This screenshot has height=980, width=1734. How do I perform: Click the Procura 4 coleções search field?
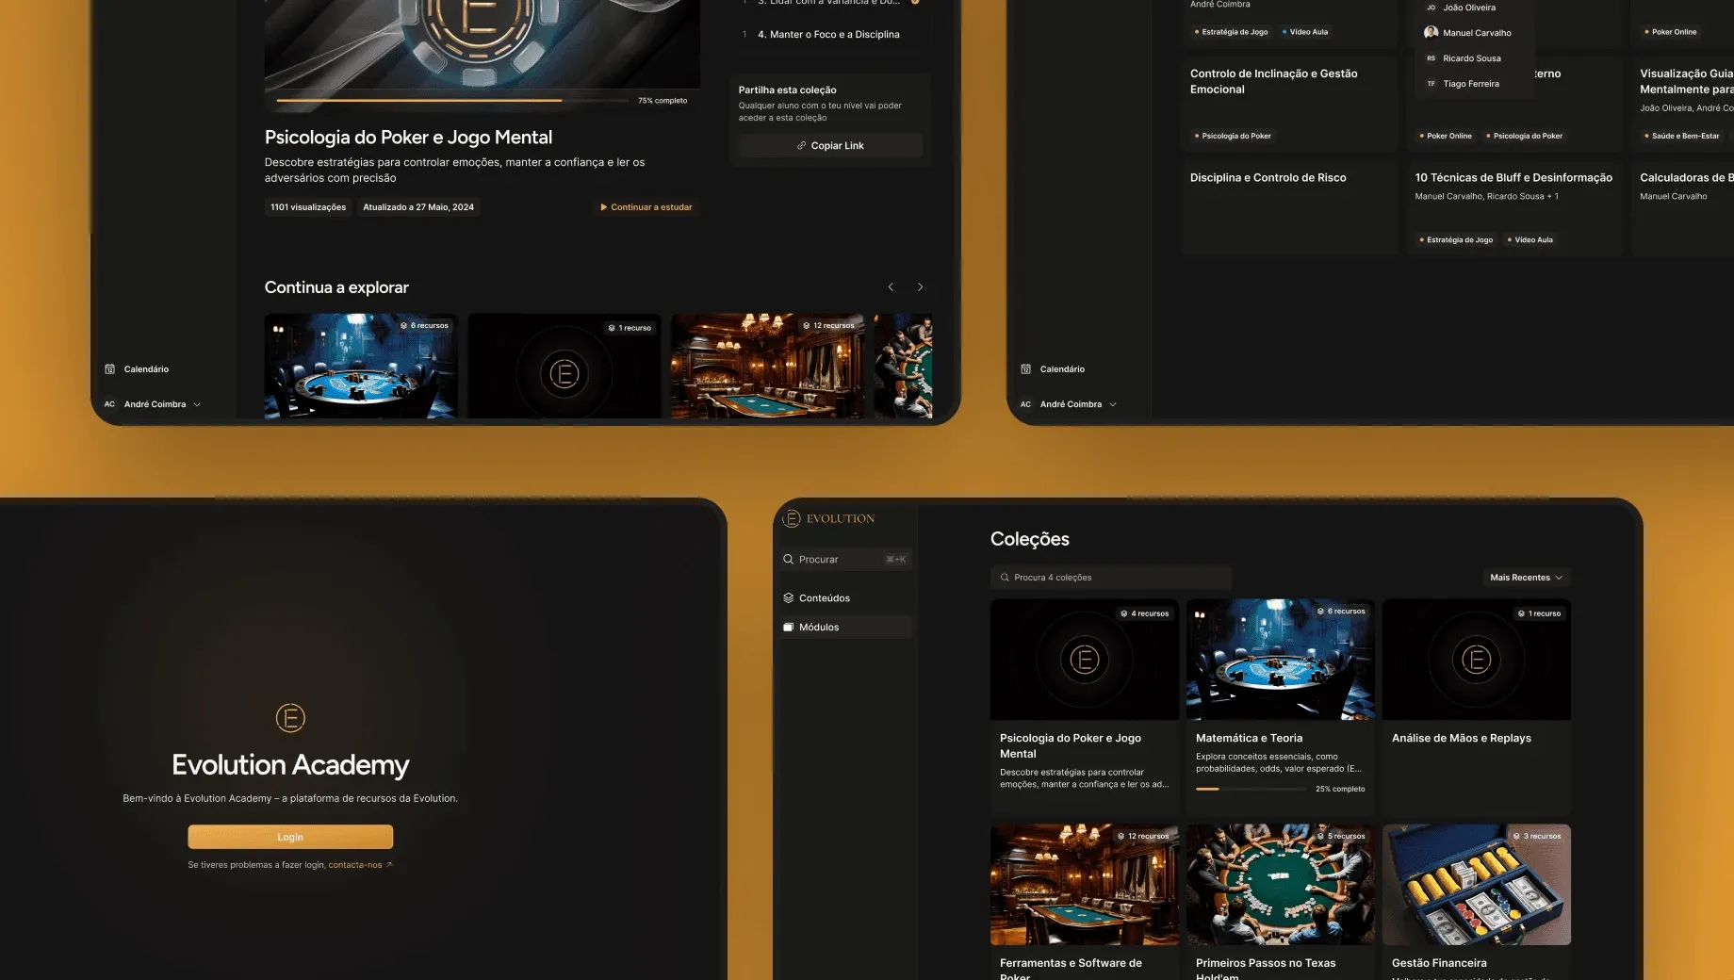tap(1111, 578)
